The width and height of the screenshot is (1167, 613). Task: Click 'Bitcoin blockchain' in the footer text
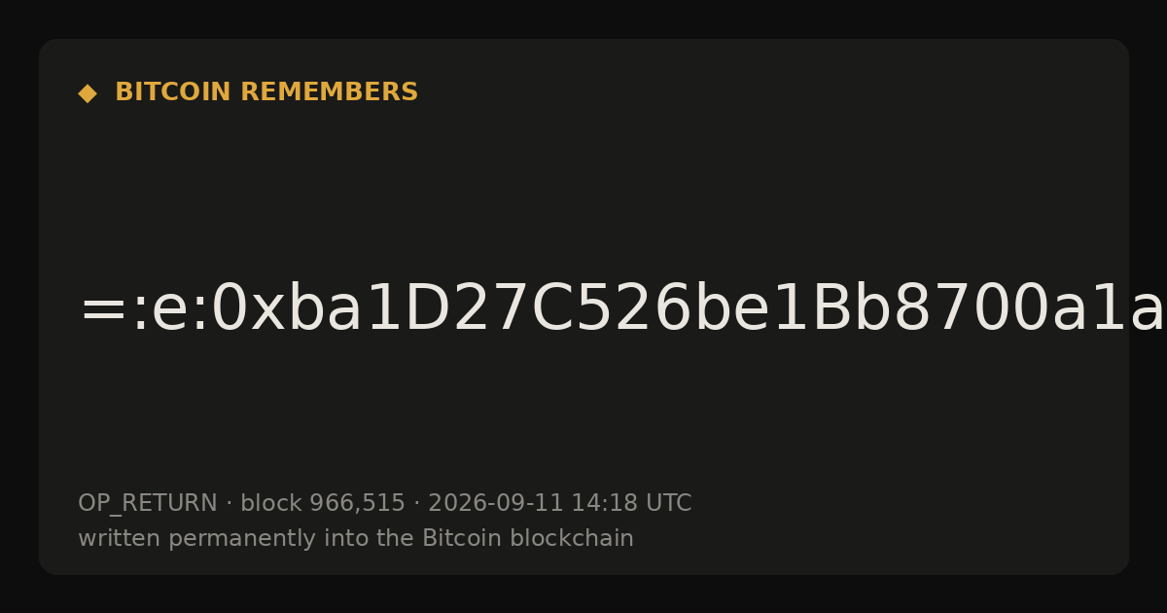pyautogui.click(x=528, y=538)
